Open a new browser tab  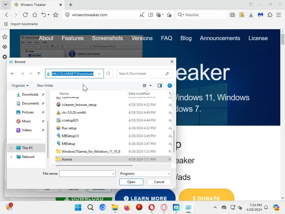(x=71, y=5)
